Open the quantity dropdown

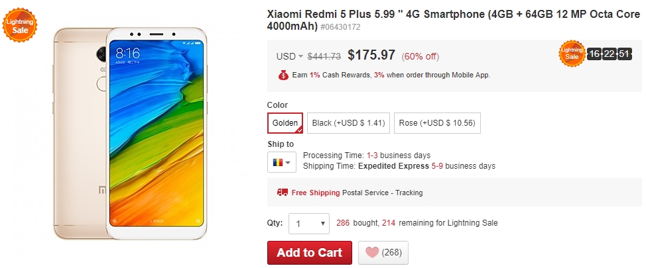(x=309, y=224)
